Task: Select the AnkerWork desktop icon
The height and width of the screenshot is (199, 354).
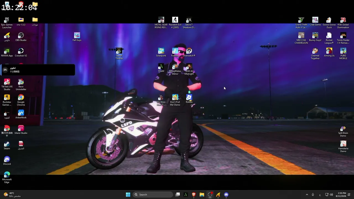Action: (x=21, y=114)
